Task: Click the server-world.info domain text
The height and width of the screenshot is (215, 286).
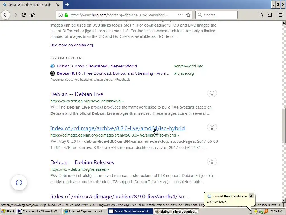Action: coord(189,66)
